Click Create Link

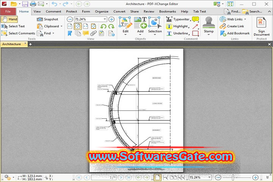pyautogui.click(x=232, y=26)
